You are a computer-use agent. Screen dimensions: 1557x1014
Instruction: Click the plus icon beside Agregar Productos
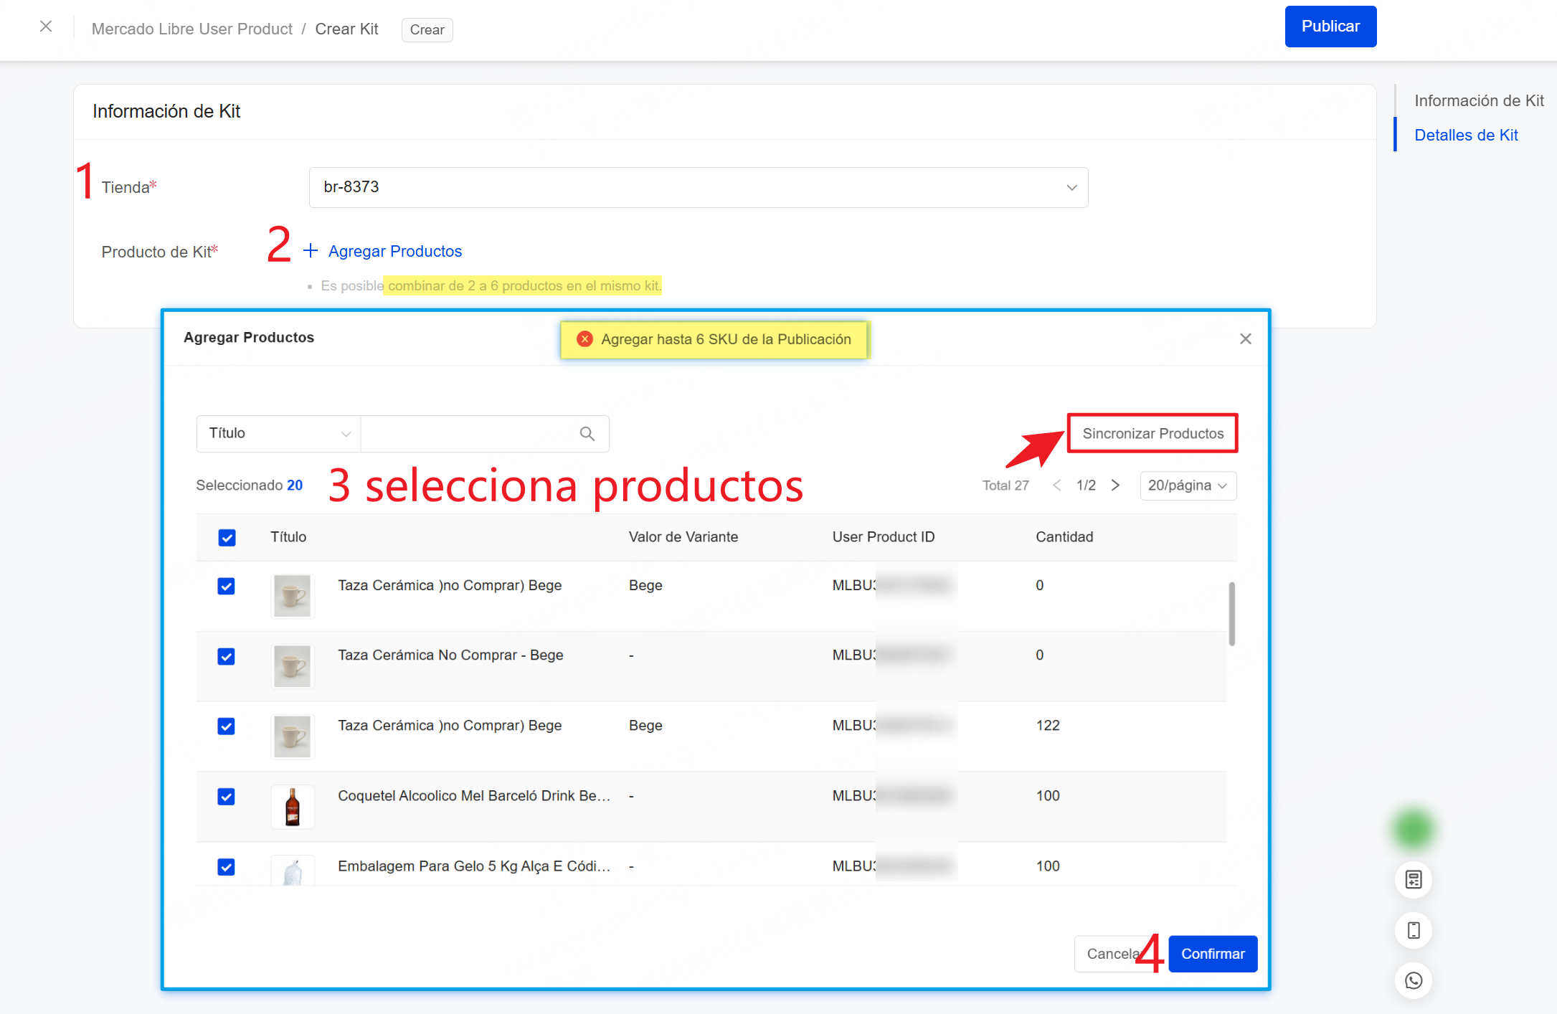pyautogui.click(x=310, y=250)
